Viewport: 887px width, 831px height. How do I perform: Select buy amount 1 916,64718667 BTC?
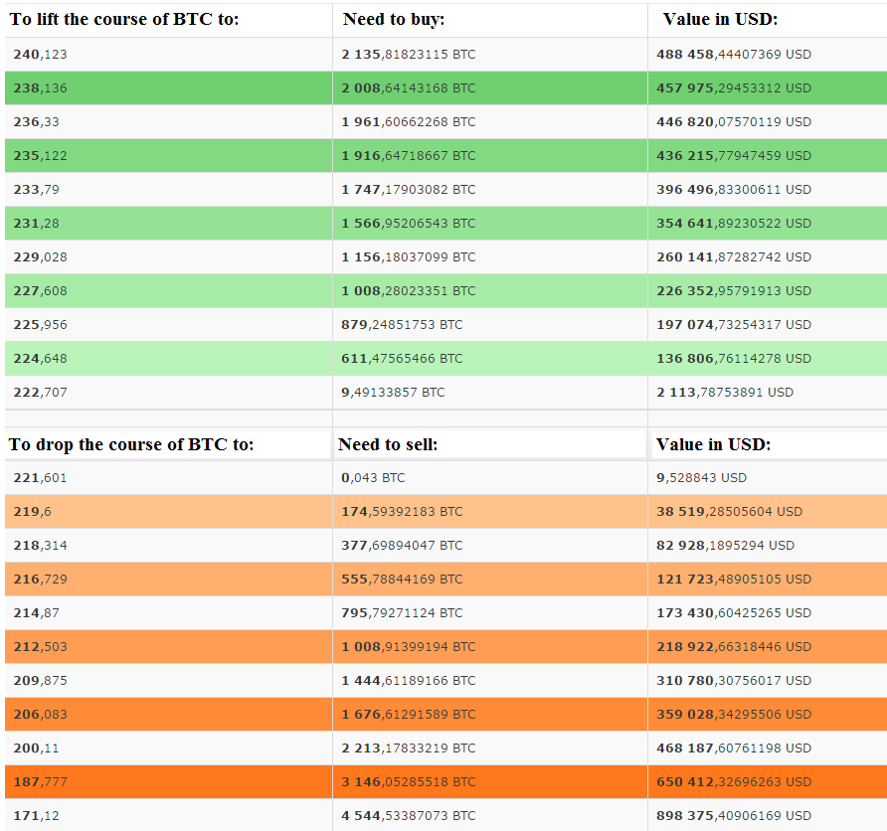pos(409,156)
